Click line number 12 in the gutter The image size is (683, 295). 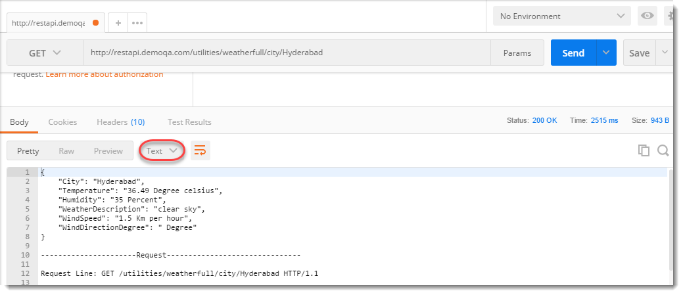coord(25,274)
